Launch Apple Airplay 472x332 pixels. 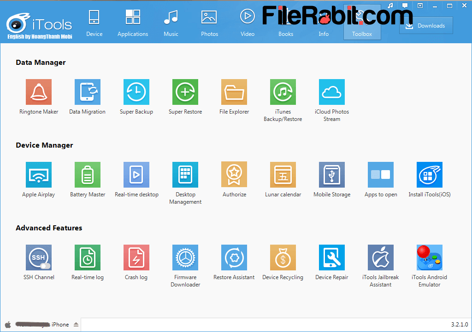coord(39,175)
